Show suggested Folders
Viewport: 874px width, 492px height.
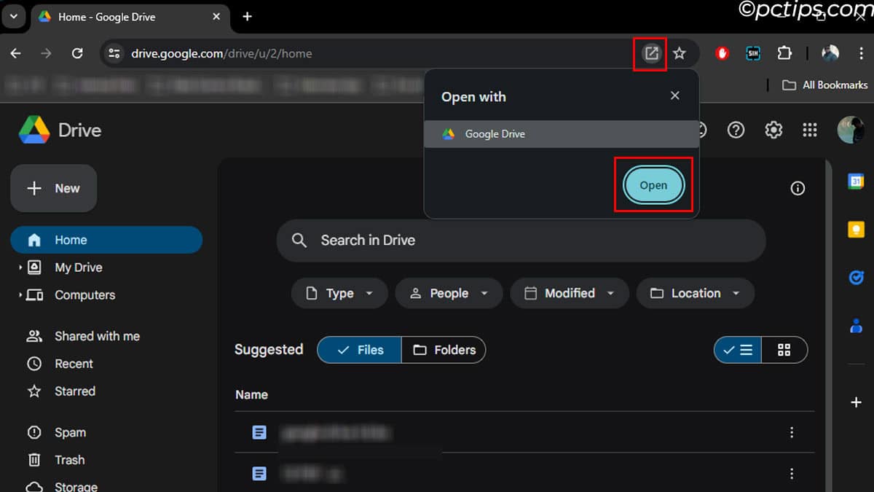click(x=444, y=350)
